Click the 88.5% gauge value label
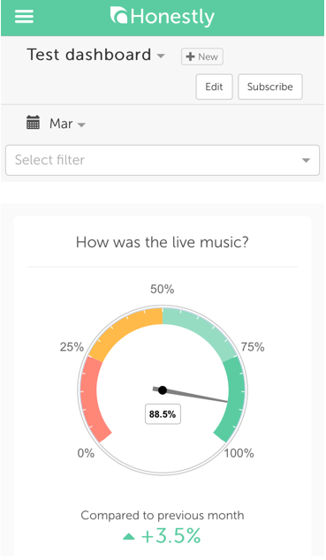326x560 pixels. click(x=163, y=414)
